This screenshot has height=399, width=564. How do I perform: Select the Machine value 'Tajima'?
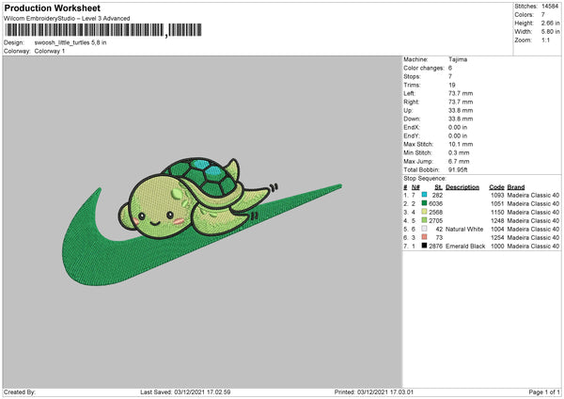click(458, 59)
